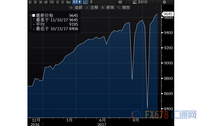Toggle the 平均 average line row

coord(39,24)
